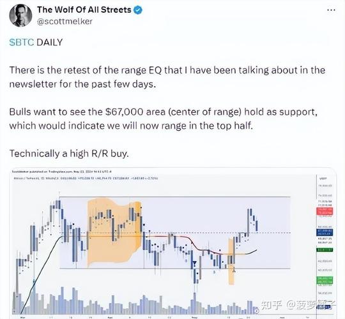This screenshot has width=345, height=319.
Task: Open Scott Melker's profile picture
Action: click(x=20, y=15)
